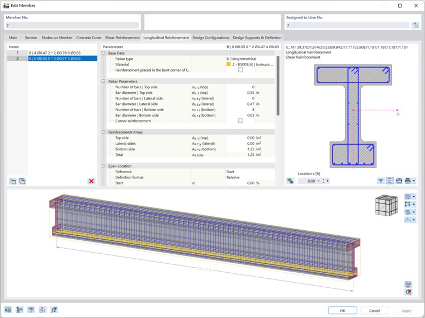Open the color display settings icon
This screenshot has height=318, width=425.
19,310
